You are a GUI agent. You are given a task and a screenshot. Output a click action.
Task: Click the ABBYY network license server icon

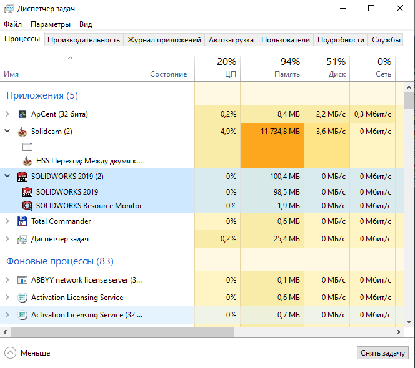22,280
